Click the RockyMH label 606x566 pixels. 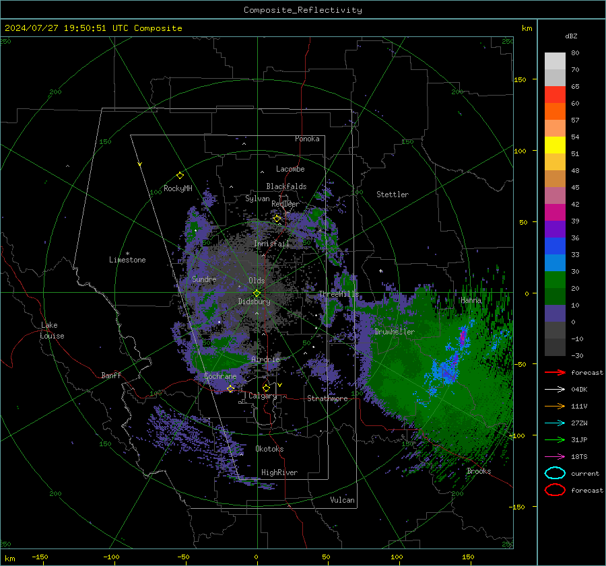click(178, 188)
